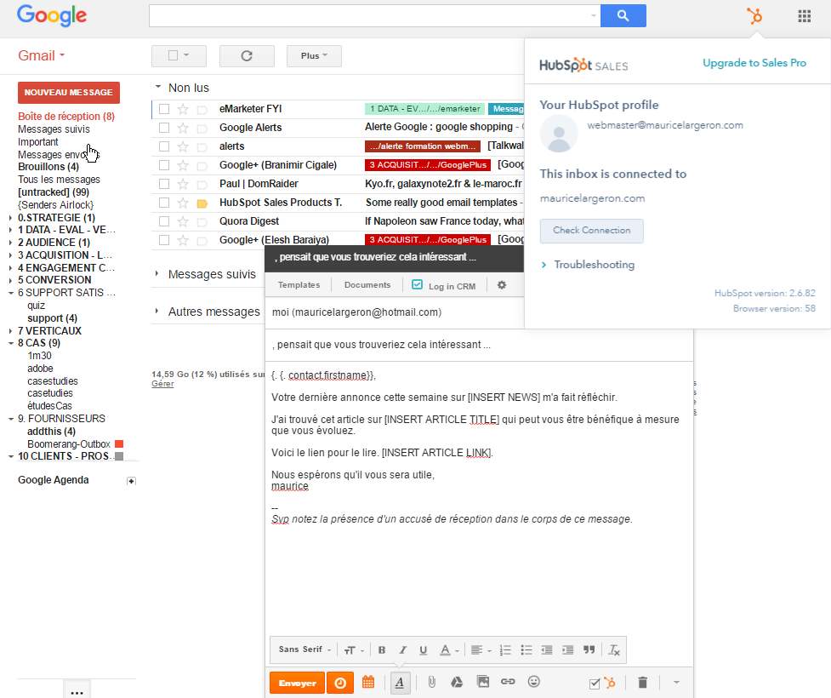This screenshot has height=698, width=831.
Task: Toggle importance marker on HubSpot Sales Products email
Action: point(202,203)
